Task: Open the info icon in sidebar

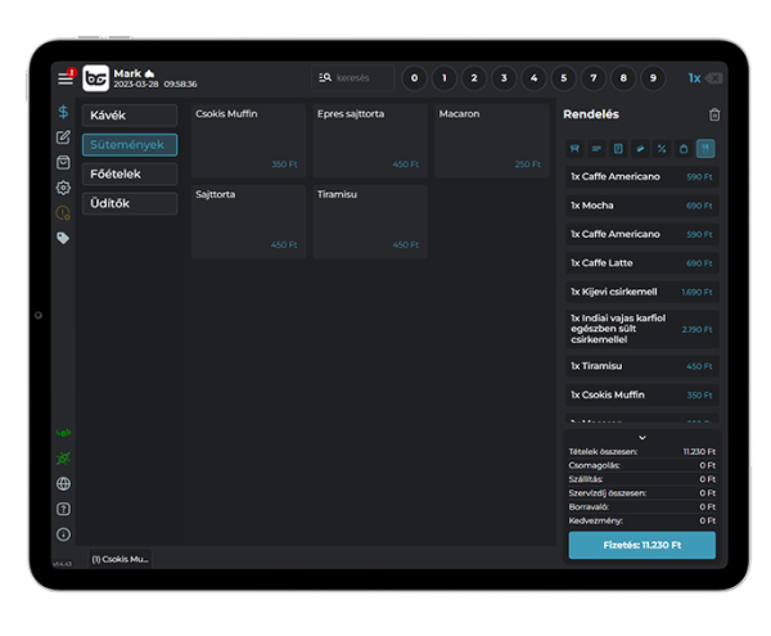Action: click(63, 534)
